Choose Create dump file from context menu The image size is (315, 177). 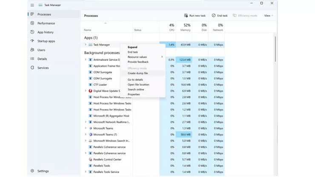(138, 73)
